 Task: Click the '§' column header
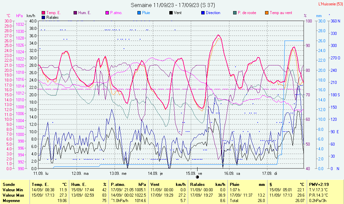(271, 185)
